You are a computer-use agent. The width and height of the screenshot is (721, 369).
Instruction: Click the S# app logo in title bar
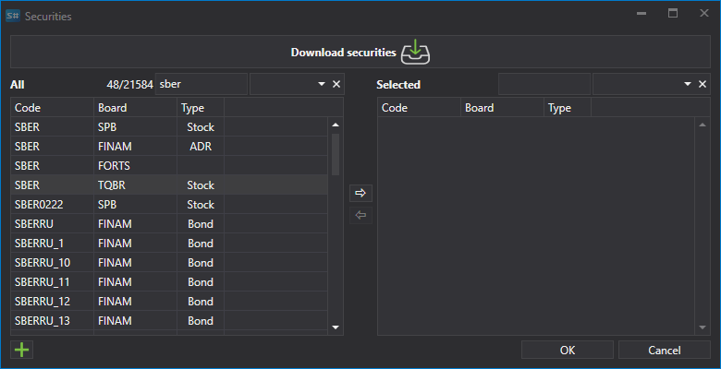(x=12, y=16)
